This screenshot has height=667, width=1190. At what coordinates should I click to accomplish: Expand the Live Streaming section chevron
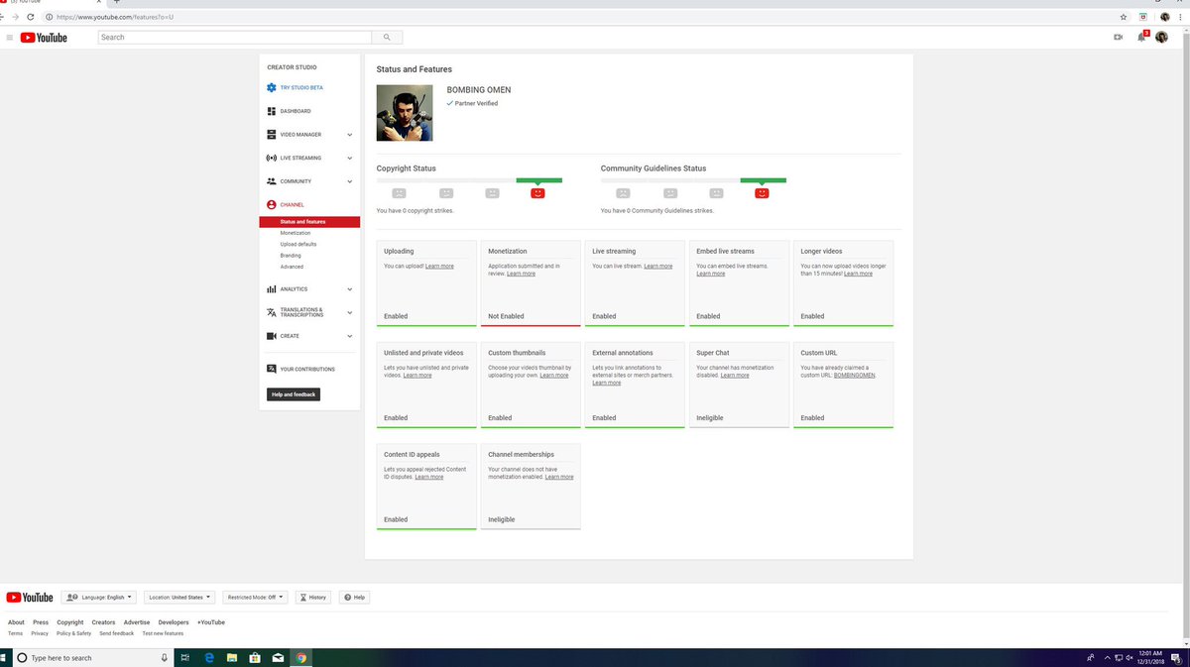350,158
